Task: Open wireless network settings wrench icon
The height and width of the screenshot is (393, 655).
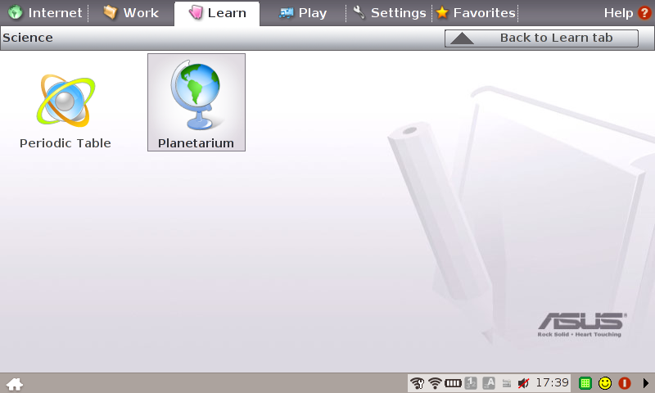Action: (x=417, y=383)
